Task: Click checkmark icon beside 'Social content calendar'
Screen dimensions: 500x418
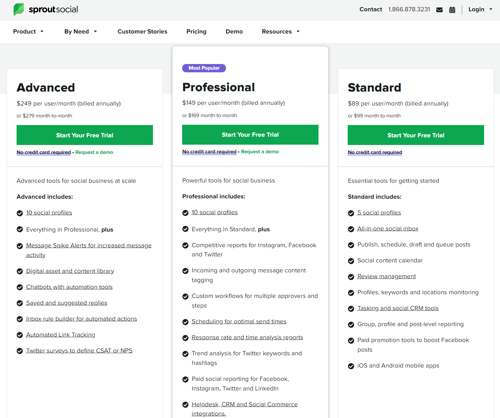Action: (351, 261)
